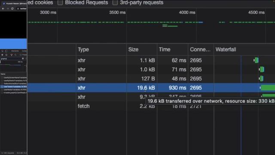The width and height of the screenshot is (275, 155).
Task: Open the Elements tab in small DevTools
Action: click(x=15, y=51)
